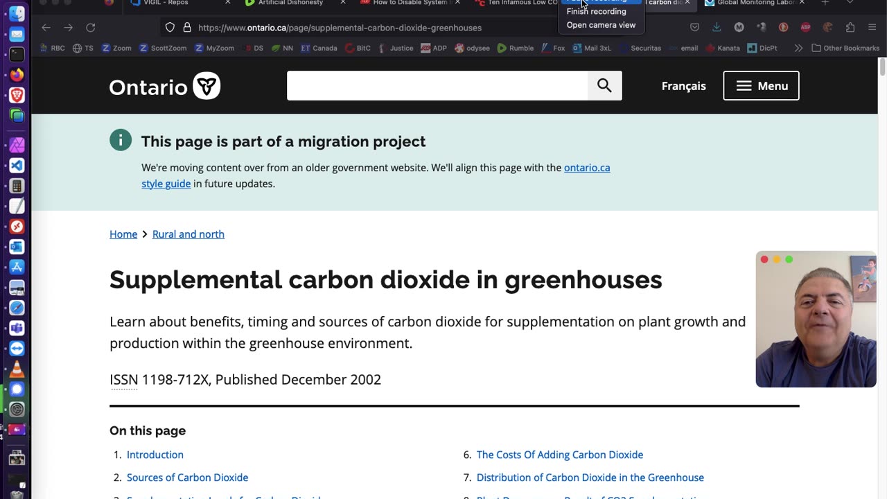The image size is (887, 499).
Task: Select Open camera view in the popup menu
Action: click(601, 25)
